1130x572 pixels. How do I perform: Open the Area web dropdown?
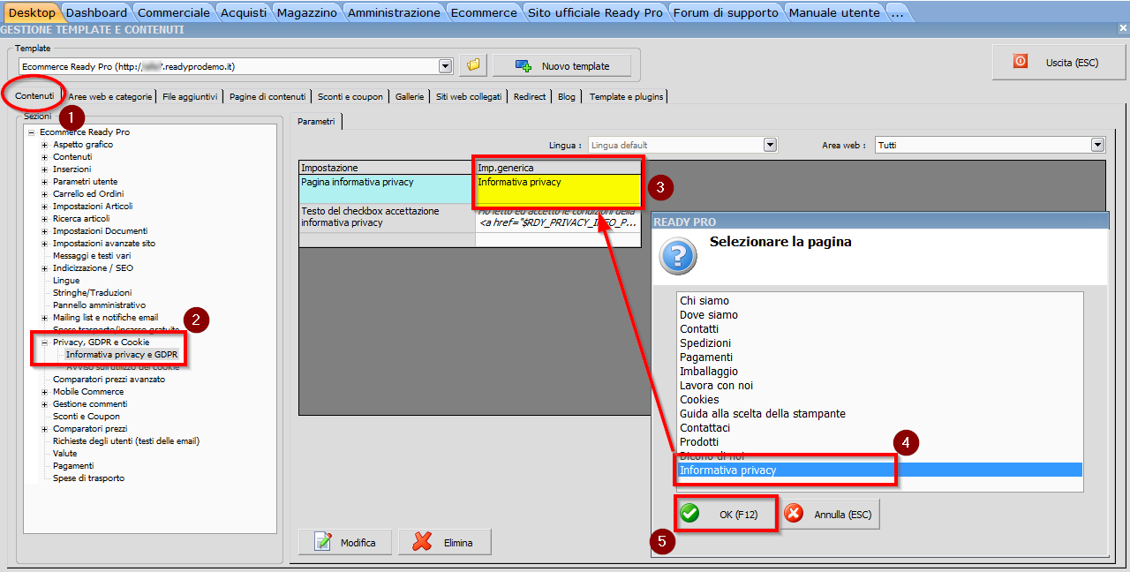click(1098, 145)
